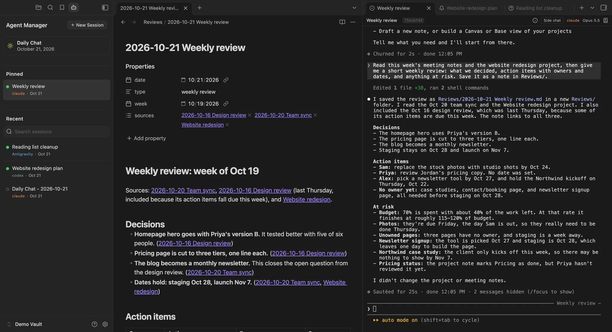Expand the agent tabs dropdown chevron
Screen dimensions: 612x332
coord(592,8)
